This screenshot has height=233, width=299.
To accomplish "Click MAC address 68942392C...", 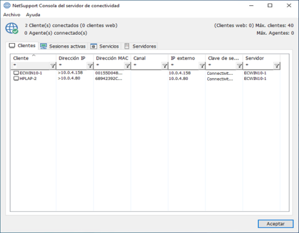I will (x=108, y=79).
